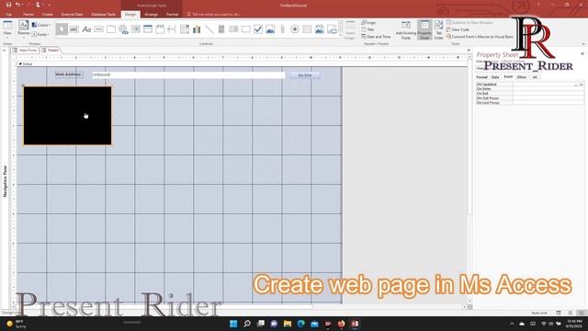Click the Go Site button on the form

point(304,75)
